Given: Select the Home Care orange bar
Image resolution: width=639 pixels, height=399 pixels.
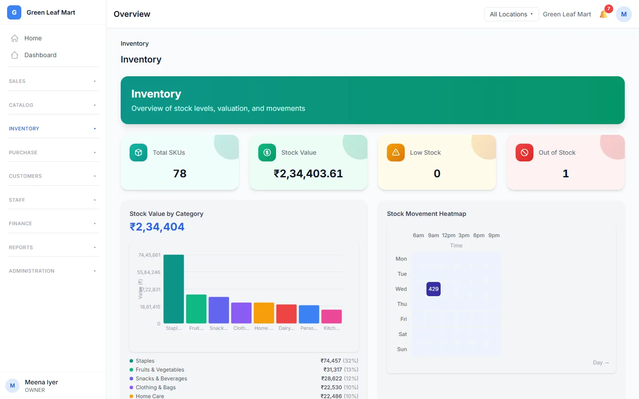Looking at the screenshot, I should click(264, 313).
